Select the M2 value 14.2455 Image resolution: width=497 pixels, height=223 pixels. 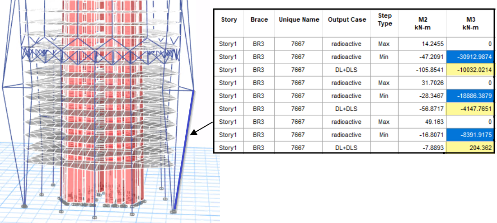point(423,44)
